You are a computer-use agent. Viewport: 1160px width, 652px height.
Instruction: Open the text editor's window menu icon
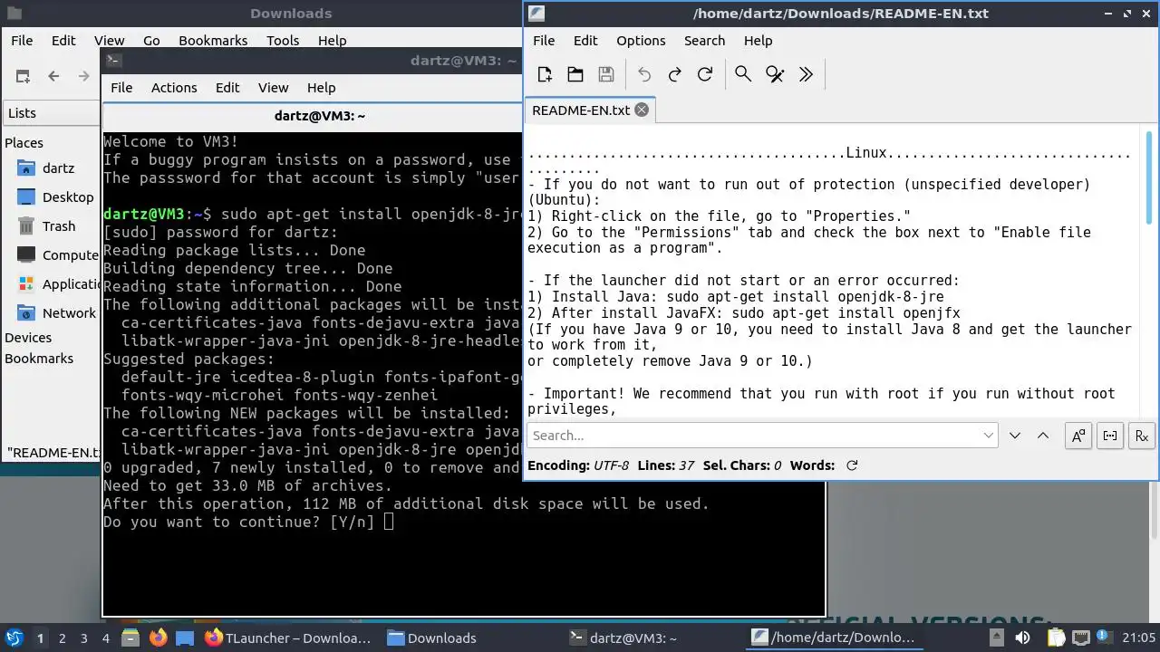[536, 13]
